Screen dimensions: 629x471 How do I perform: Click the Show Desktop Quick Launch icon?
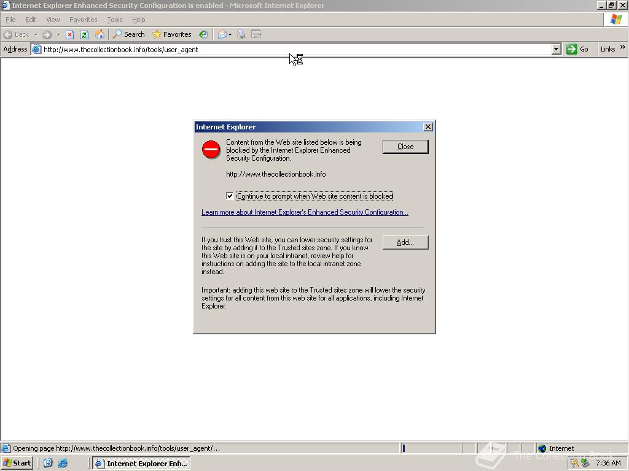pos(48,464)
